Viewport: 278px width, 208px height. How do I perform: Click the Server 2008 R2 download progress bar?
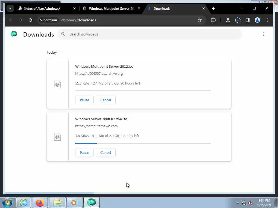143,143
